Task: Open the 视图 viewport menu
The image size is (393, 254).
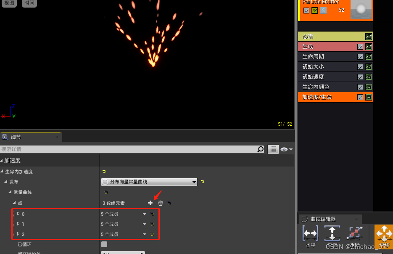Action: coord(9,3)
